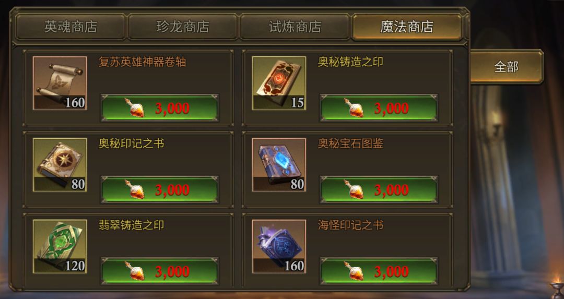Buy 奥秘印记之书 for 3,000
The height and width of the screenshot is (299, 564).
160,189
